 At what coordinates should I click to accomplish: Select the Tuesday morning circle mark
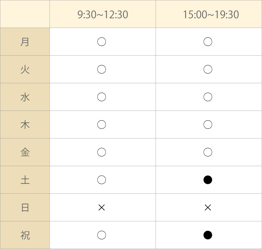coord(101,69)
